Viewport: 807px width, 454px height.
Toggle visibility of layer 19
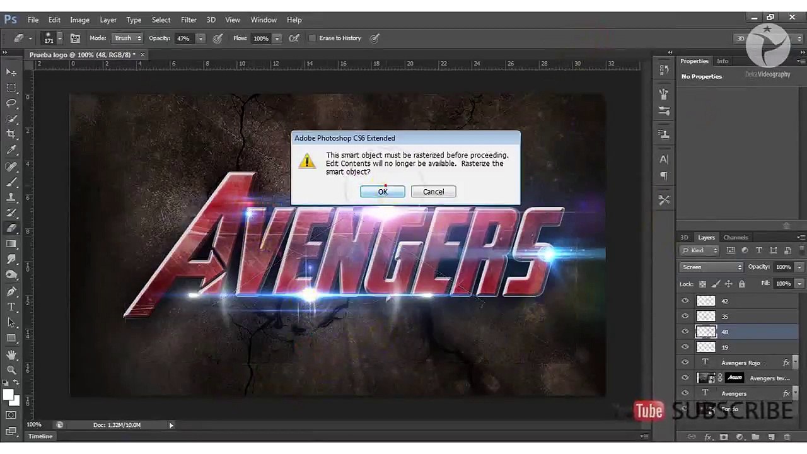point(685,347)
